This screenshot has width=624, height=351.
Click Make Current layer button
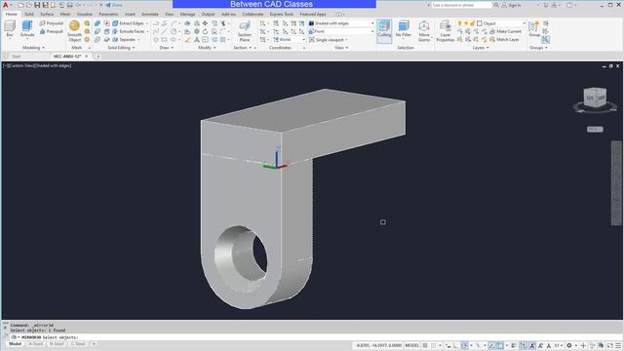pyautogui.click(x=505, y=31)
